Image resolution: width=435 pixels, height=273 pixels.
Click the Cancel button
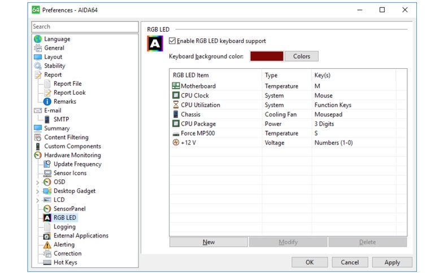coord(350,262)
